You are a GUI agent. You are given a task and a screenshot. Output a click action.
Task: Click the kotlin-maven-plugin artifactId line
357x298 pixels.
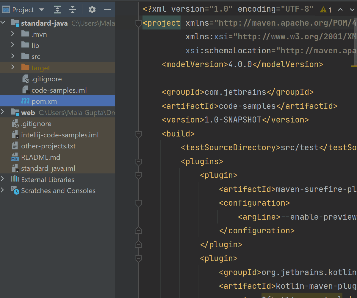288,286
